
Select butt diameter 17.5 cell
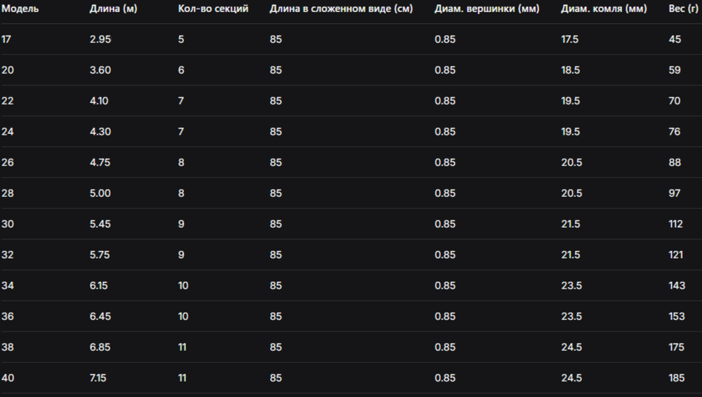570,39
